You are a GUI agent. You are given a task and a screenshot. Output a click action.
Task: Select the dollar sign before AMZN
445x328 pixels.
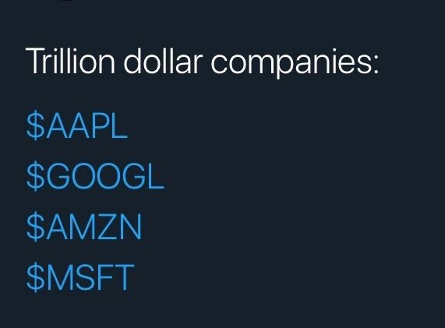36,226
